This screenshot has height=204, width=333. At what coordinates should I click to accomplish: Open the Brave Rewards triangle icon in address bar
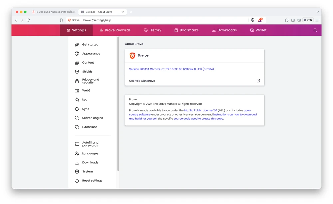point(260,20)
